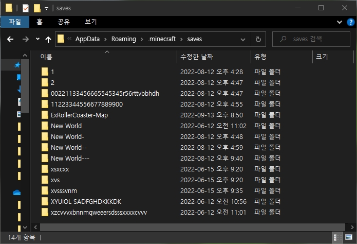Click date 2022-09-13 오후 8:50
Image resolution: width=357 pixels, height=244 pixels.
[212, 115]
